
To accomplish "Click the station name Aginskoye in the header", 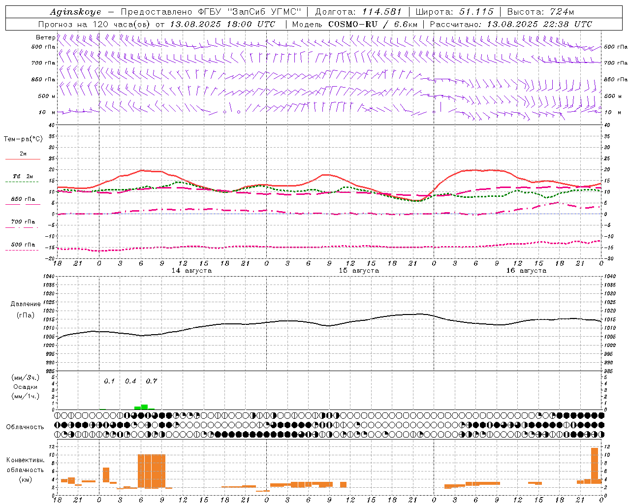I will coord(75,12).
